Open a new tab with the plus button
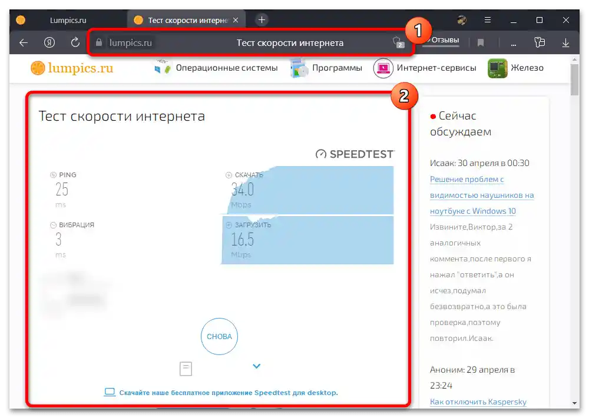Viewport: 589px width, 418px height. coord(262,19)
